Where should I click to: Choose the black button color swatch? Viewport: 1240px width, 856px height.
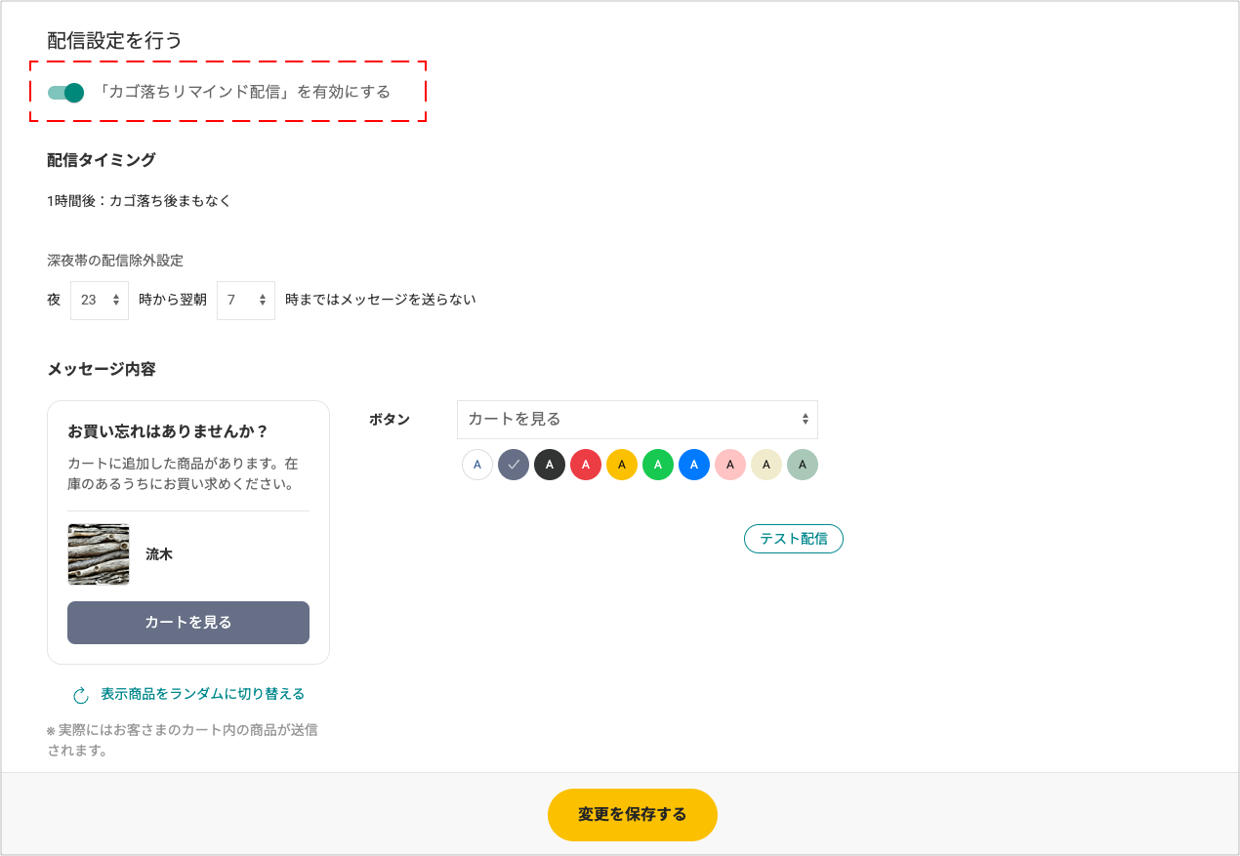550,465
